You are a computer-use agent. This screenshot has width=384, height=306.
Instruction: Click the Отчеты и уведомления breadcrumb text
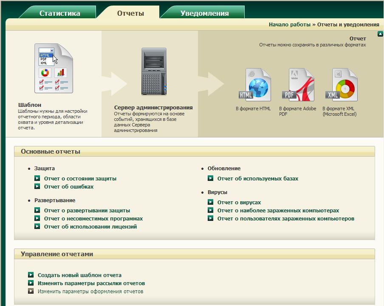348,25
